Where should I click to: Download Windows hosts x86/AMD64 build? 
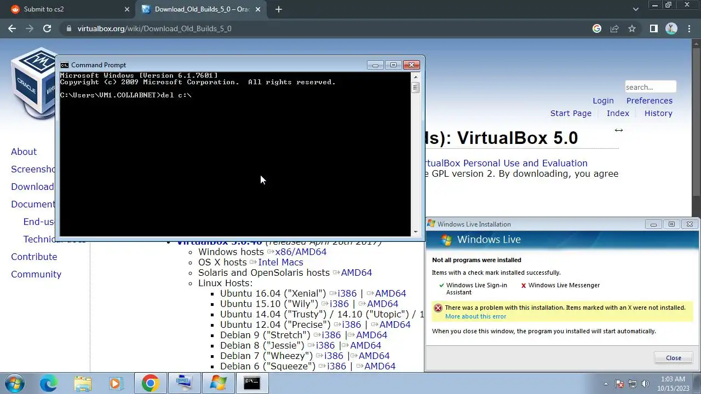tap(301, 252)
